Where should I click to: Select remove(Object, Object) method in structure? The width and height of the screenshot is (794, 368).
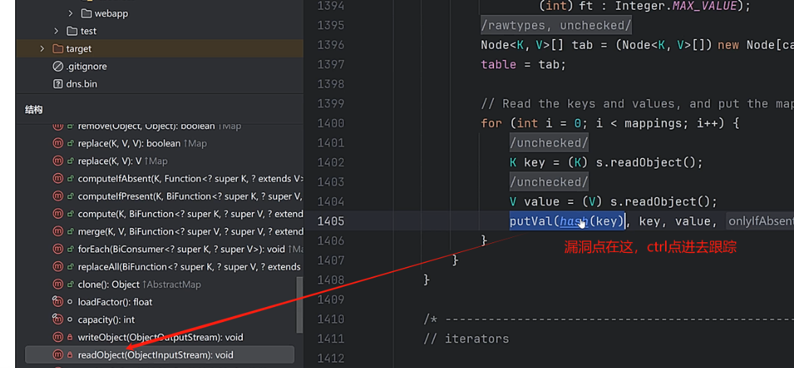coord(159,126)
